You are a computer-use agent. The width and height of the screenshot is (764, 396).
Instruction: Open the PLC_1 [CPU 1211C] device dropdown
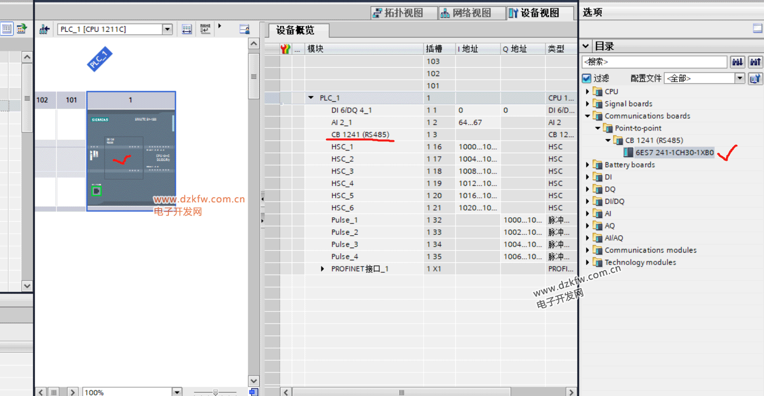point(167,29)
